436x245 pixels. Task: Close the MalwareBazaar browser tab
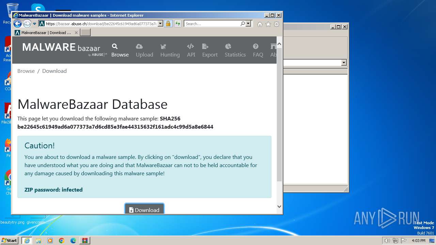(76, 33)
